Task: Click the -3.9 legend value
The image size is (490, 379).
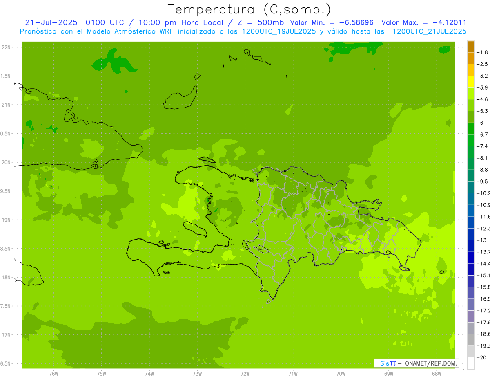Action: tap(483, 87)
